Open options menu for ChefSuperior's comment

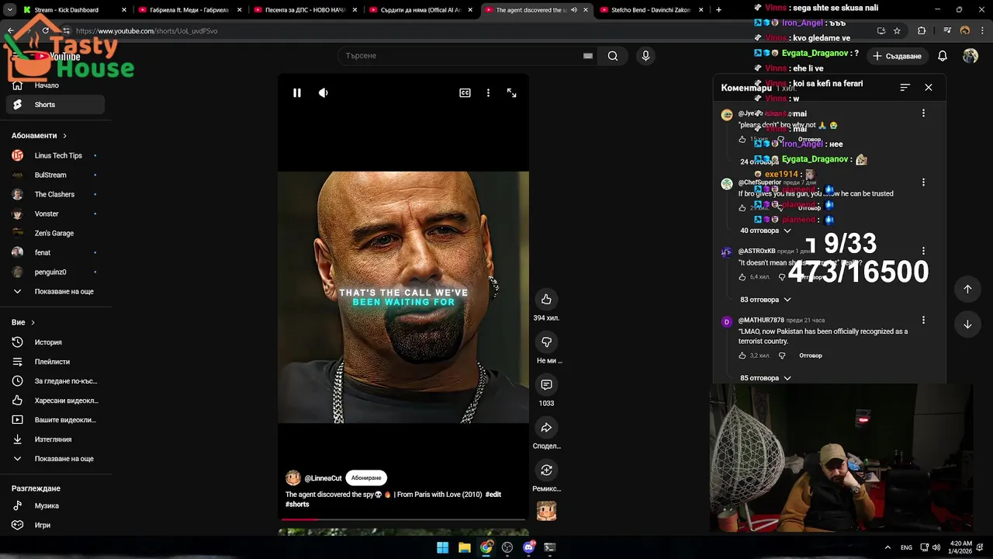tap(923, 182)
